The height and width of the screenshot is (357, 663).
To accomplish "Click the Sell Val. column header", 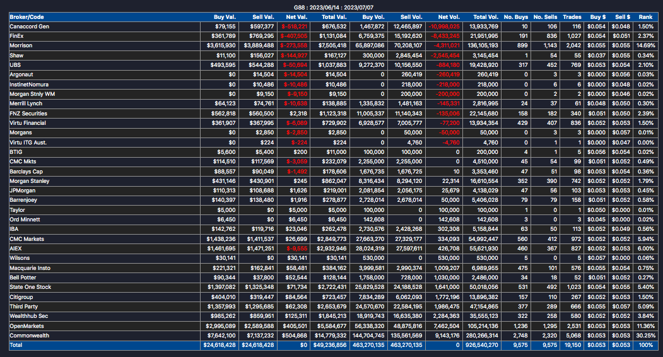I will coord(263,17).
